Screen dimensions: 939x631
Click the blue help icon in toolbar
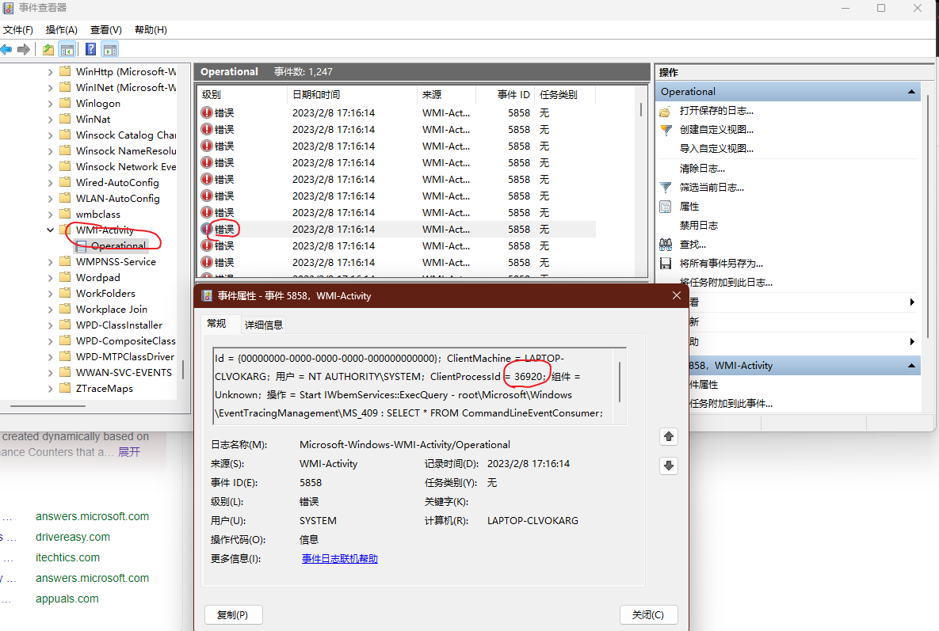point(90,49)
